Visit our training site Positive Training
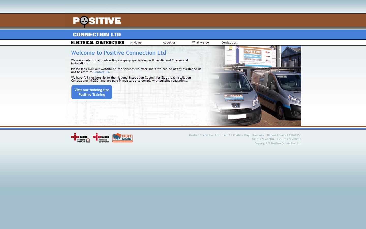366x229 pixels. click(91, 92)
